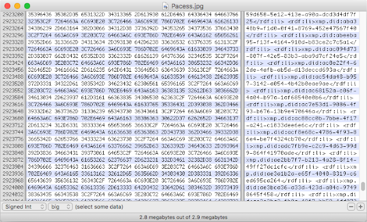Click line offset 2924000
The height and width of the screenshot is (222, 367).
coord(13,188)
